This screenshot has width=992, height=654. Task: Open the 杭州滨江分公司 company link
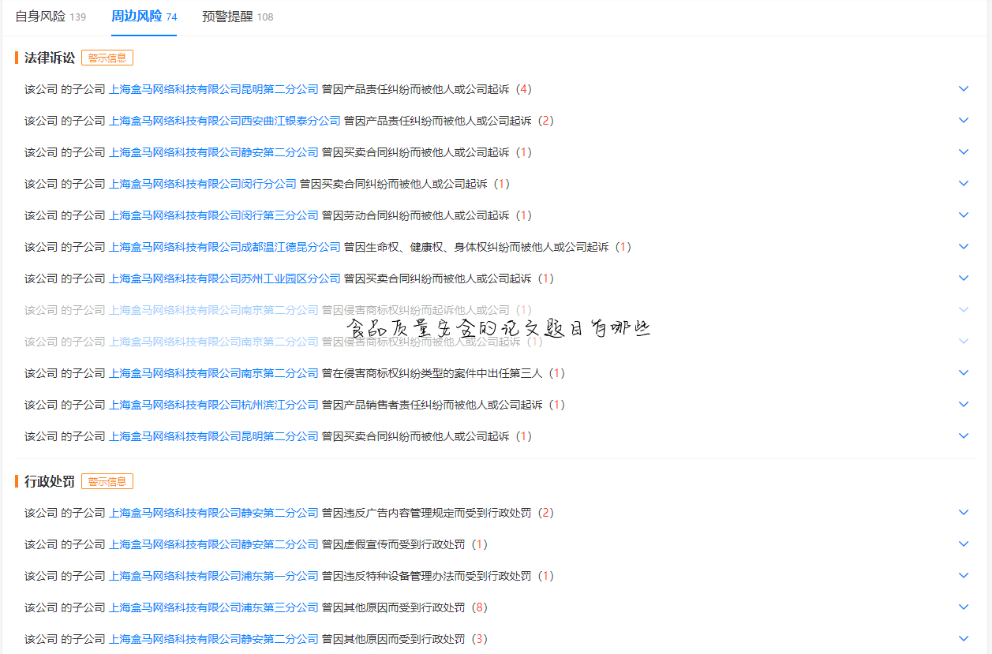(x=214, y=405)
